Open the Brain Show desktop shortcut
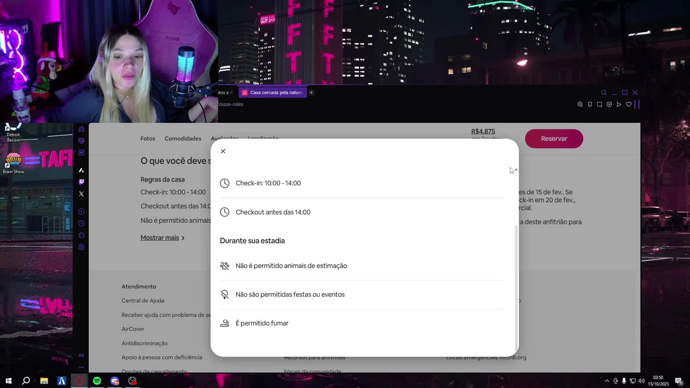 (x=13, y=164)
